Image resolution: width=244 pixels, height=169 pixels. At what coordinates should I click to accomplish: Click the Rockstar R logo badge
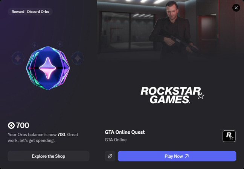point(229,136)
